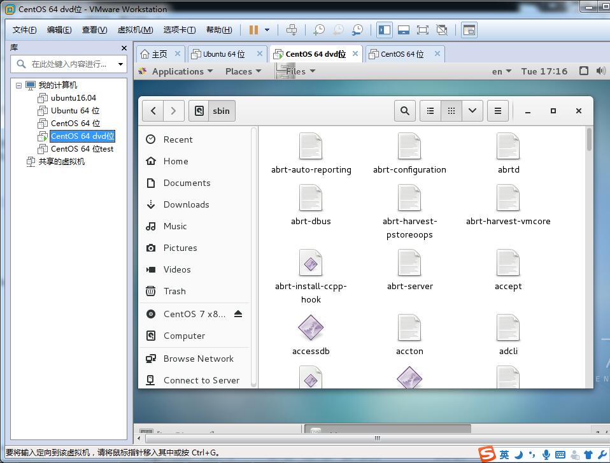This screenshot has height=463, width=610.
Task: Switch to grid icon view
Action: (x=451, y=111)
